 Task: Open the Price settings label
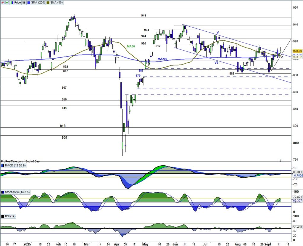click(17, 2)
